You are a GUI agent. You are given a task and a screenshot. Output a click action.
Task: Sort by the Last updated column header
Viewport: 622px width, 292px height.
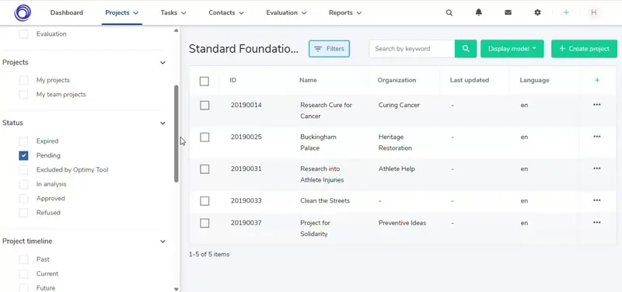click(x=470, y=80)
